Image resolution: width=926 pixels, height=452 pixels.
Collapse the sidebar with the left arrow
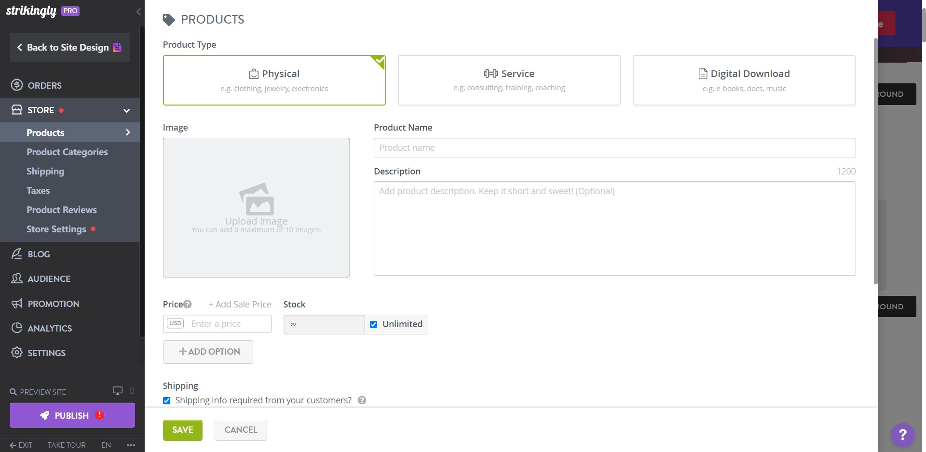139,12
